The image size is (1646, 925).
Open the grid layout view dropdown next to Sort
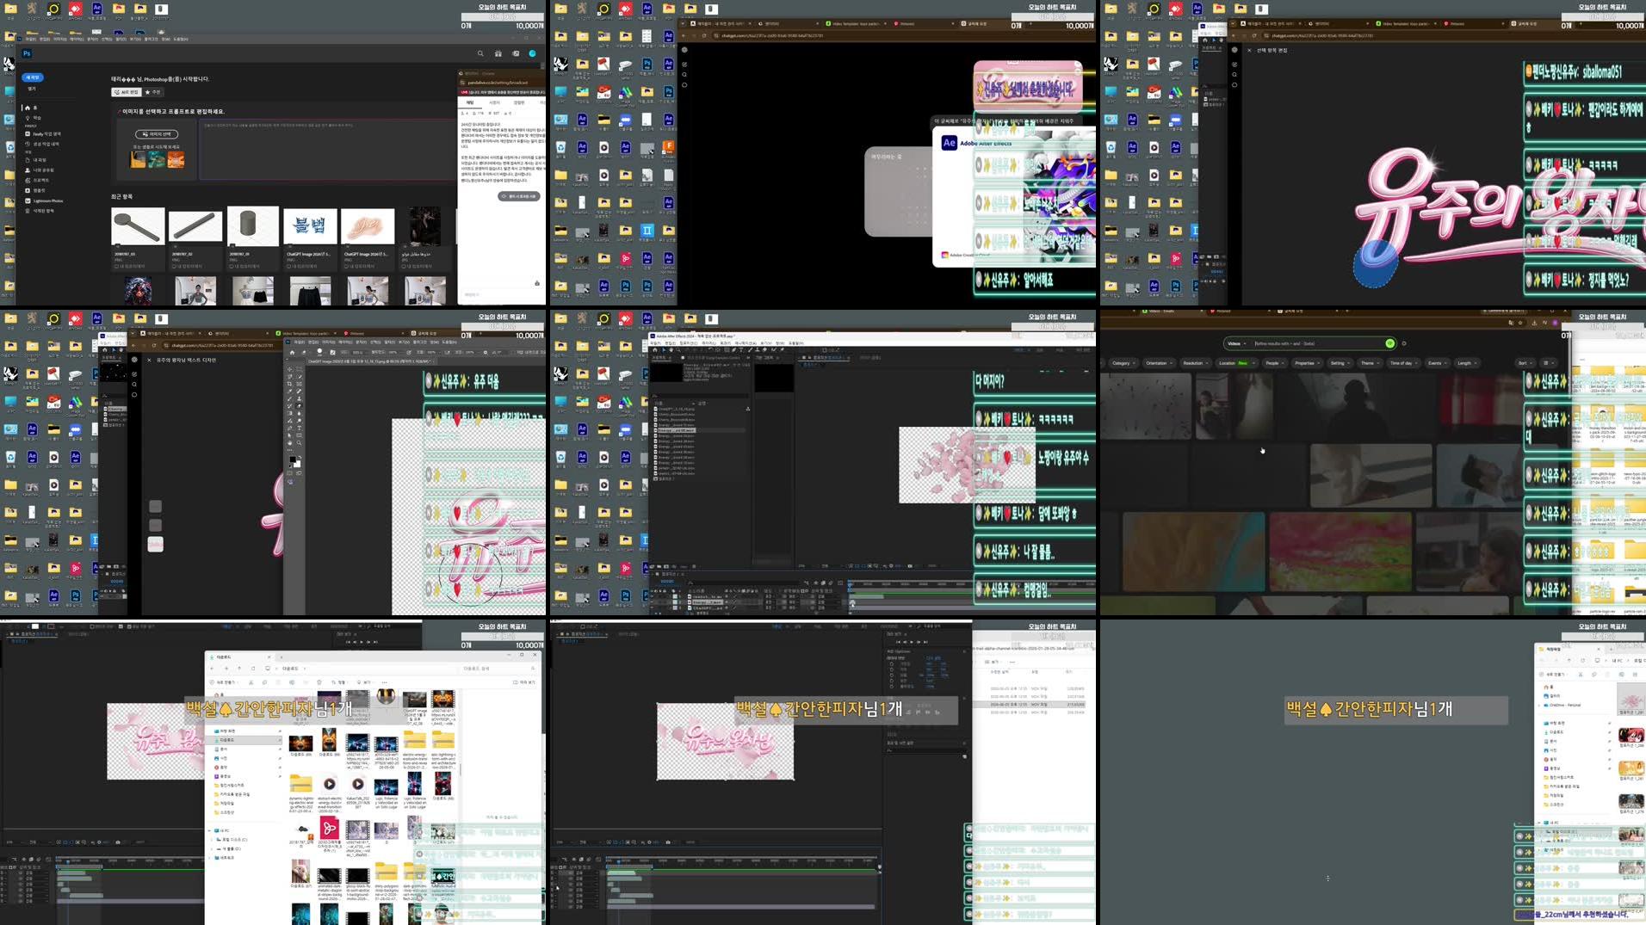coord(1549,363)
